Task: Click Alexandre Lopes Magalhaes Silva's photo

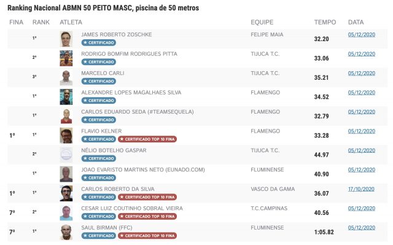Action: point(66,96)
